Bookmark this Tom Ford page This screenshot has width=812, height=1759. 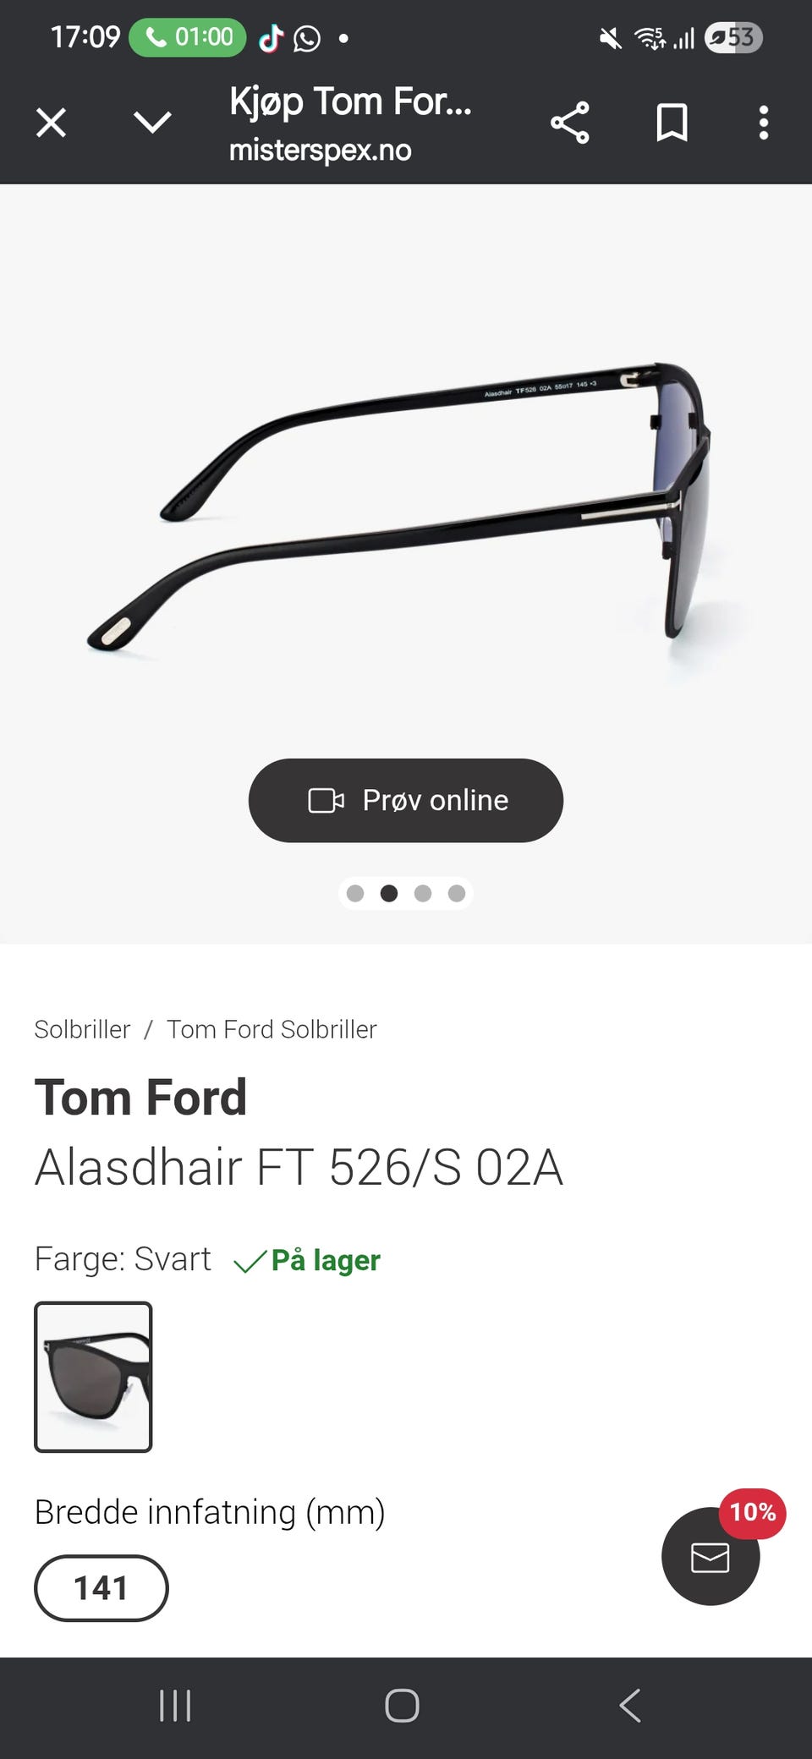[x=672, y=123]
